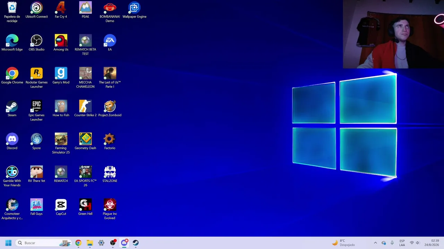Select the REMATCH BETA TEST shortcut
444x249 pixels.
(x=85, y=45)
